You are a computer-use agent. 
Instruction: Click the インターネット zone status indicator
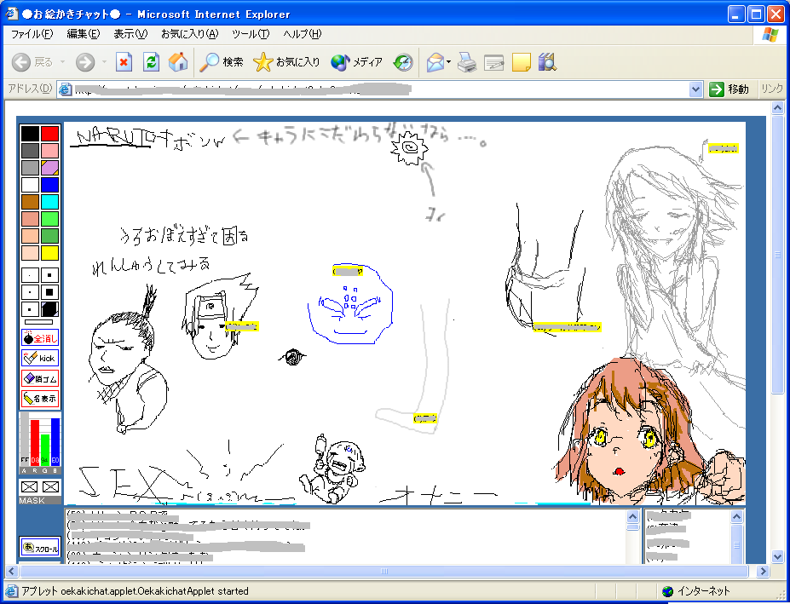click(x=695, y=591)
